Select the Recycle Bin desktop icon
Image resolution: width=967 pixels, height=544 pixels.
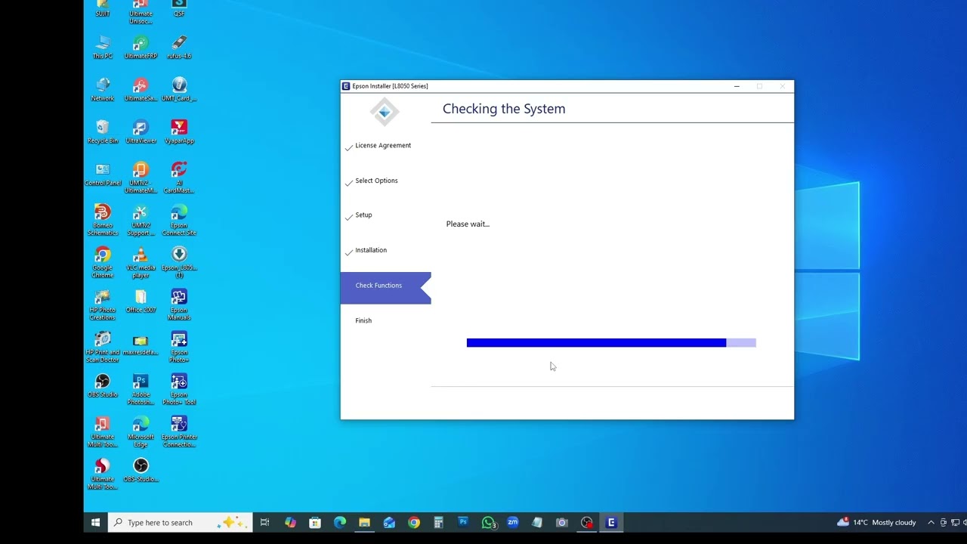pos(103,131)
